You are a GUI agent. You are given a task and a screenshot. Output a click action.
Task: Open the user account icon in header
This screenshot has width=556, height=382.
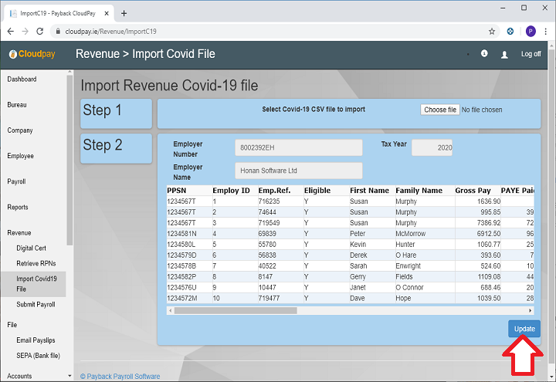coord(505,55)
